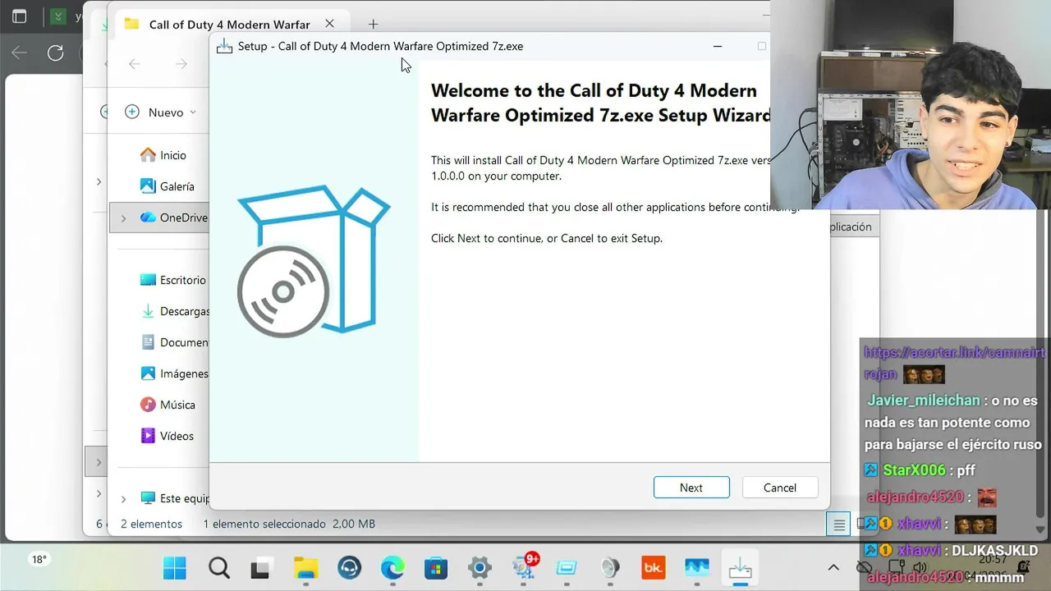Open taskbar Search
1051x591 pixels.
point(218,568)
